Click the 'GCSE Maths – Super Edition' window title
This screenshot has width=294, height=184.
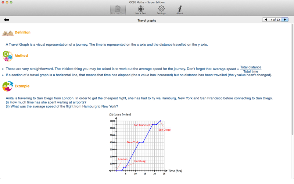[147, 2]
